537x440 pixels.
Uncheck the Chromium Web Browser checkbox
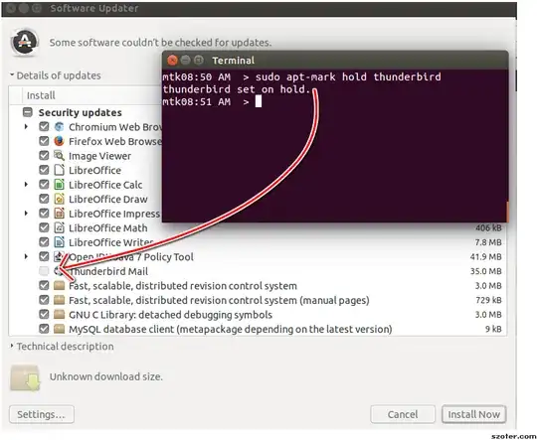point(44,126)
